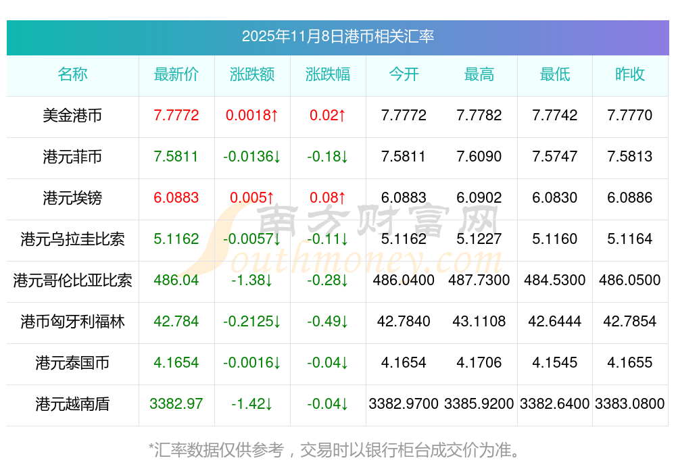Click change percent 0.08↑
This screenshot has height=471, width=676.
328,198
